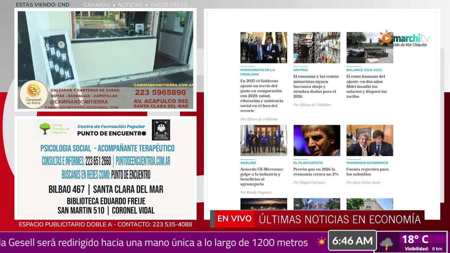Open headline 'El costo humano del ajuste'
This screenshot has width=450, height=253.
[x=367, y=86]
